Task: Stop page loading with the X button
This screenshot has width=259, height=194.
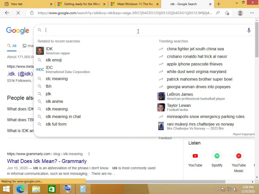Action: click(18, 13)
